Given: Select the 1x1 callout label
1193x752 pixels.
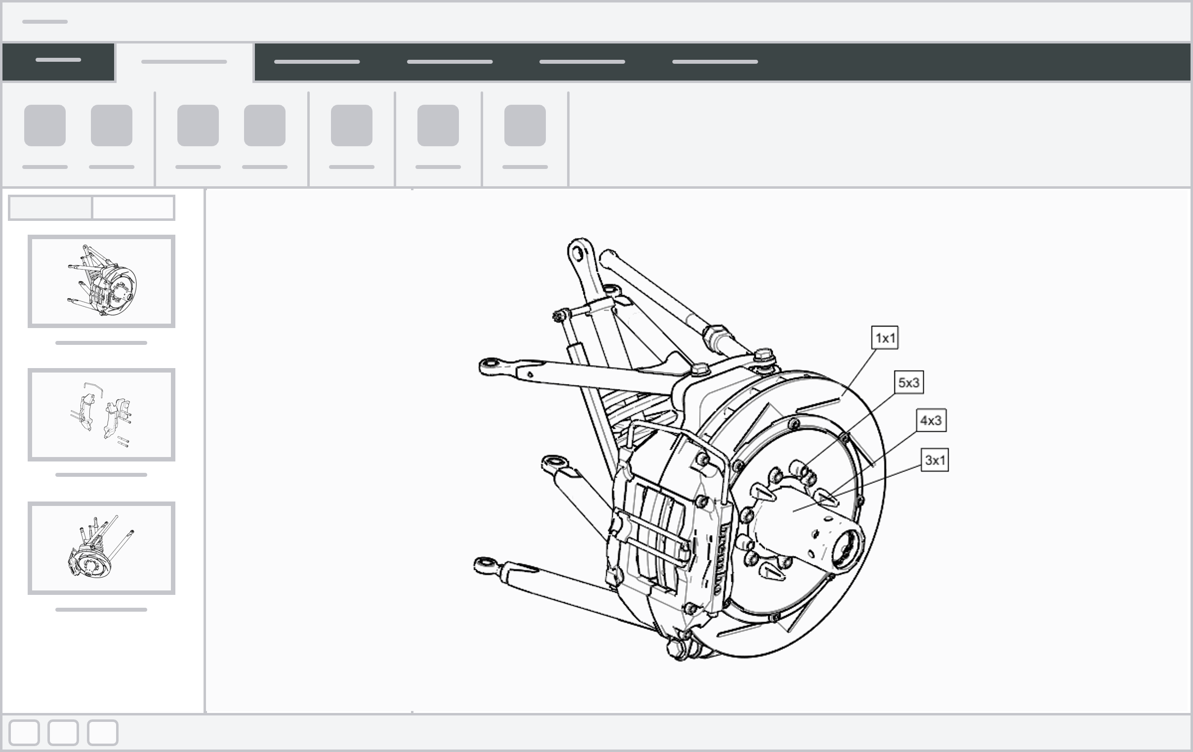Looking at the screenshot, I should (885, 338).
